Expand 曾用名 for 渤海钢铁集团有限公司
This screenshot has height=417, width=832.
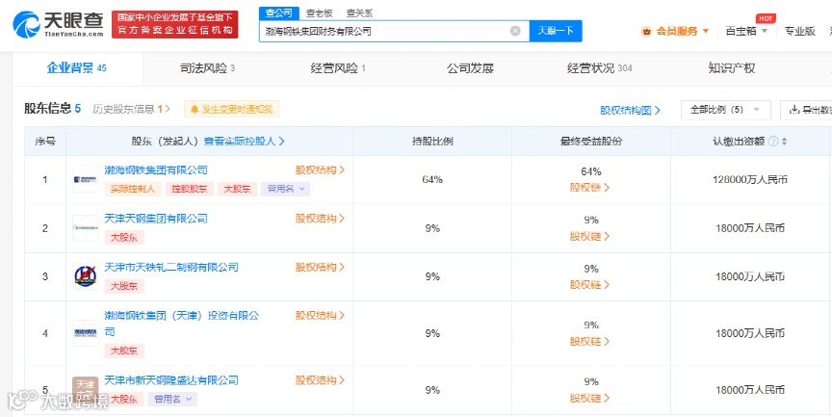(x=285, y=189)
